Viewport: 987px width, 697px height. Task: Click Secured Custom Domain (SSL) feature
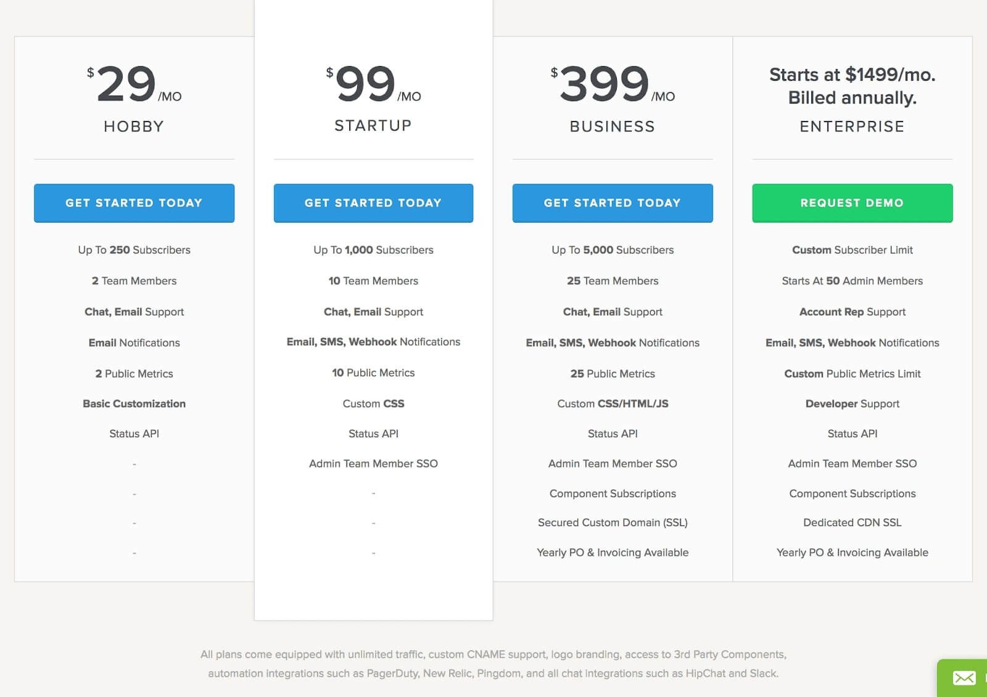point(613,522)
